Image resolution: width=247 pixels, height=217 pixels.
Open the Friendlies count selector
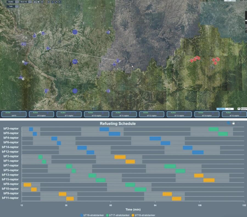pos(17,2)
